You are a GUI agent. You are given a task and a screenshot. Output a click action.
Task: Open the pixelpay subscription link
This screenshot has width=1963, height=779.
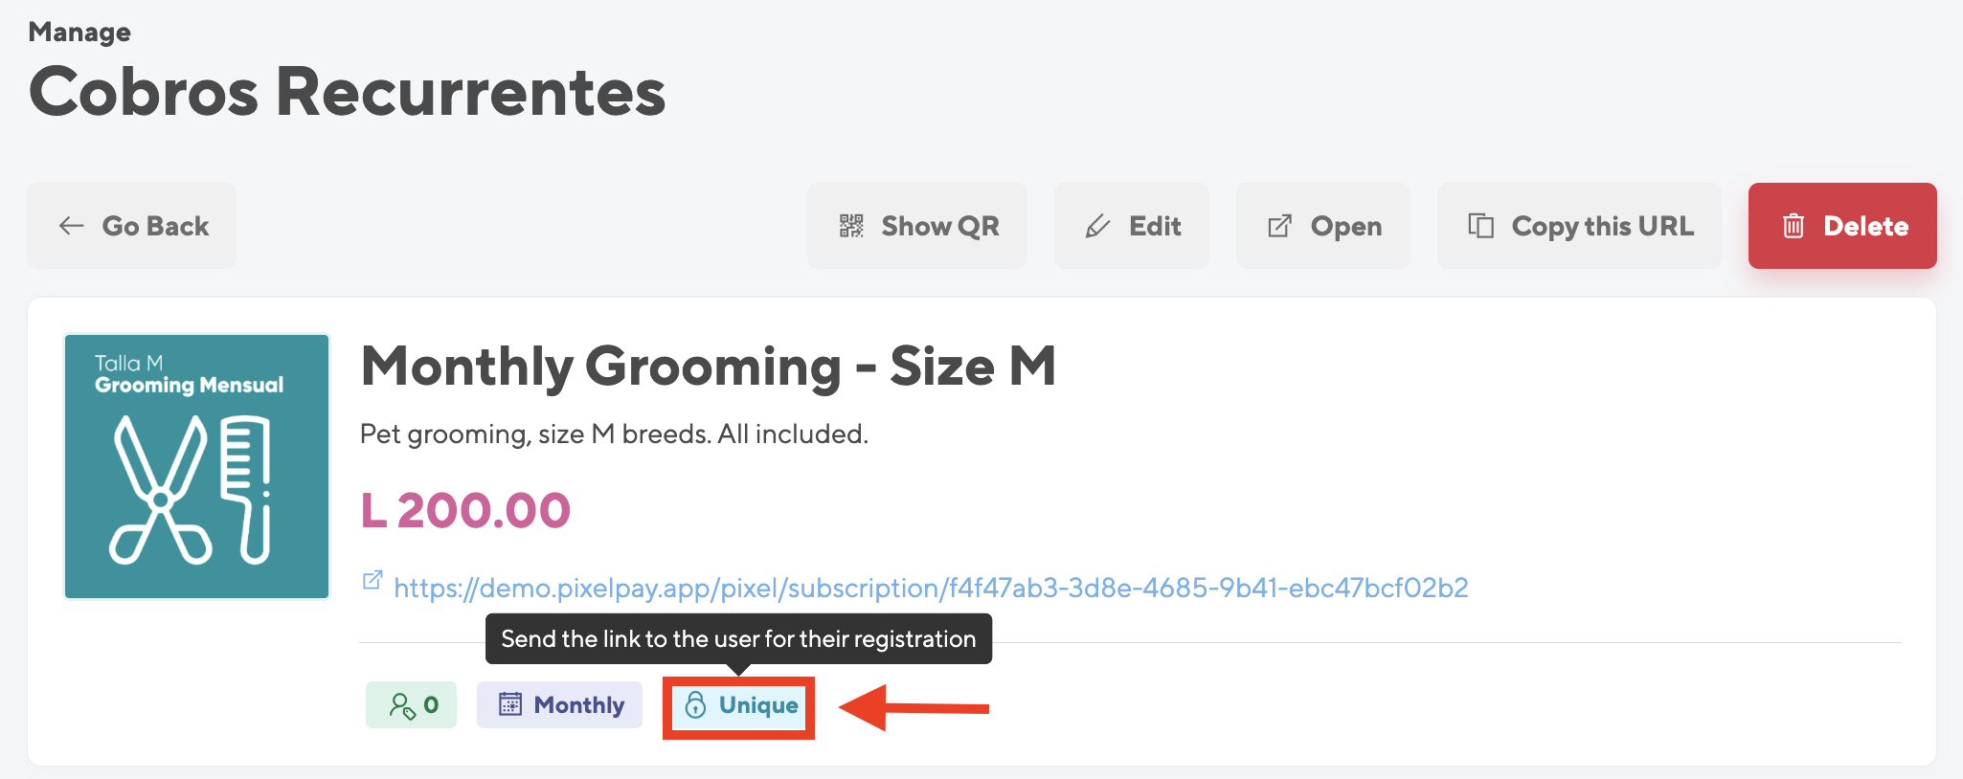tap(931, 588)
